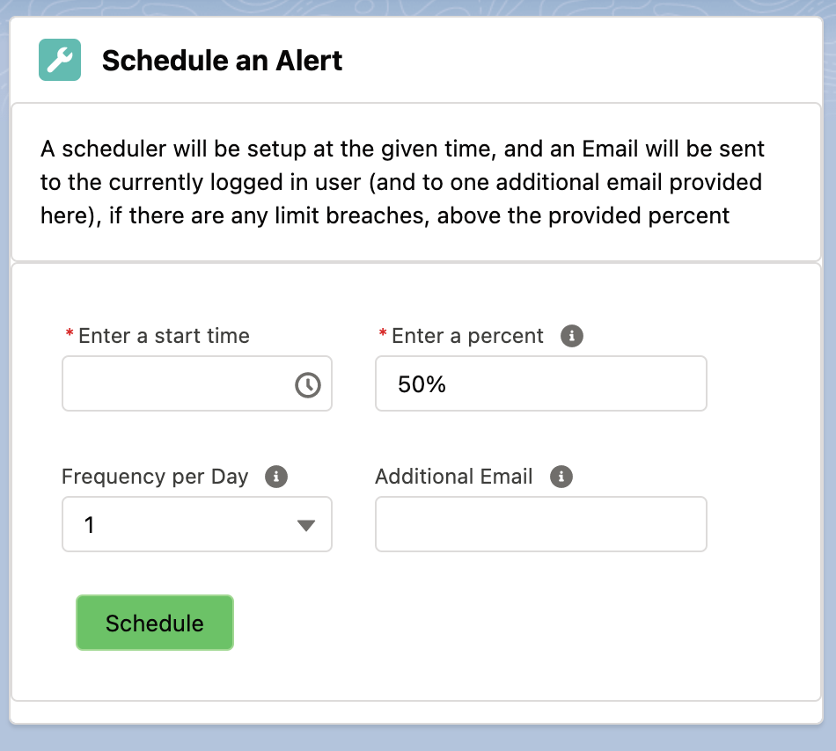Click the dropdown arrow to change daily frequency
This screenshot has width=836, height=751.
point(308,524)
